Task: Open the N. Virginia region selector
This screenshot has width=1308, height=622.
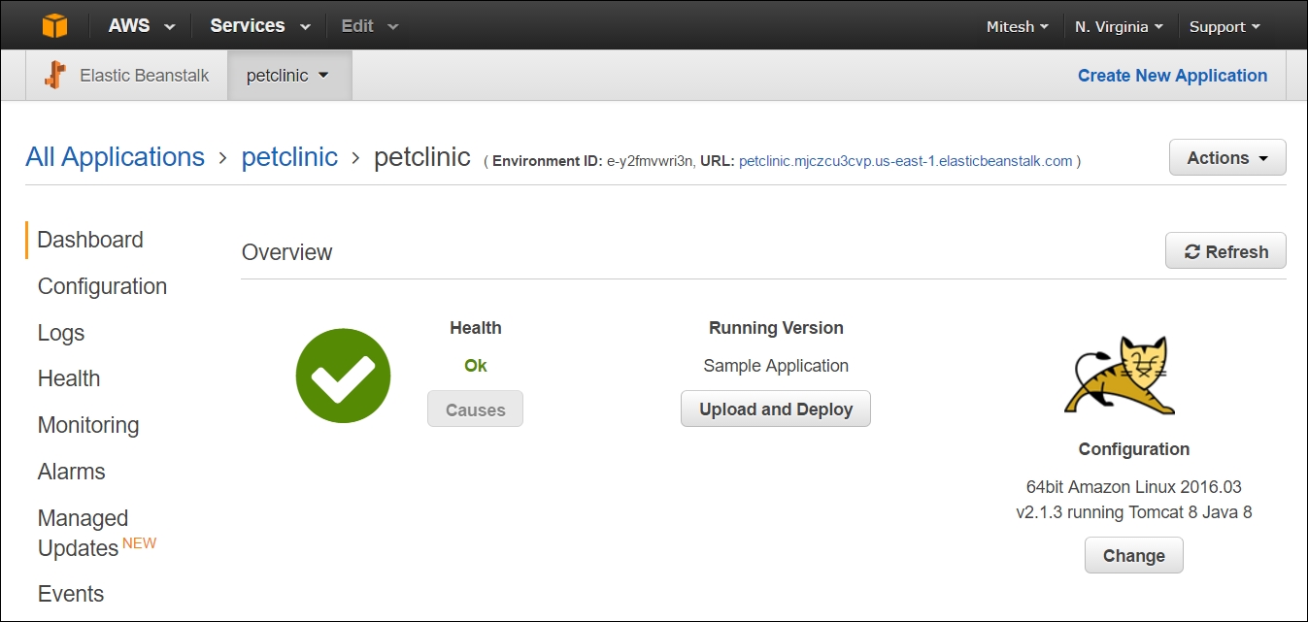Action: pyautogui.click(x=1119, y=26)
